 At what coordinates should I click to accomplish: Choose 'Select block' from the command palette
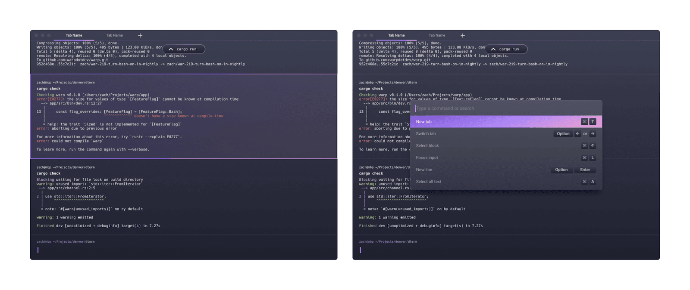427,146
